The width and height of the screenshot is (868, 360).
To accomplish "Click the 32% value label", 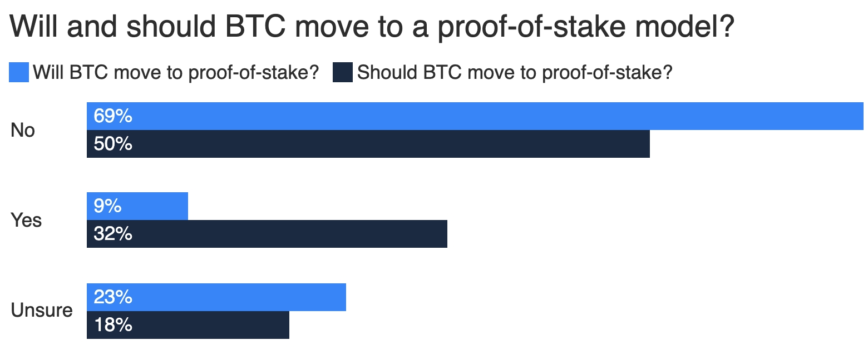I will click(x=113, y=234).
